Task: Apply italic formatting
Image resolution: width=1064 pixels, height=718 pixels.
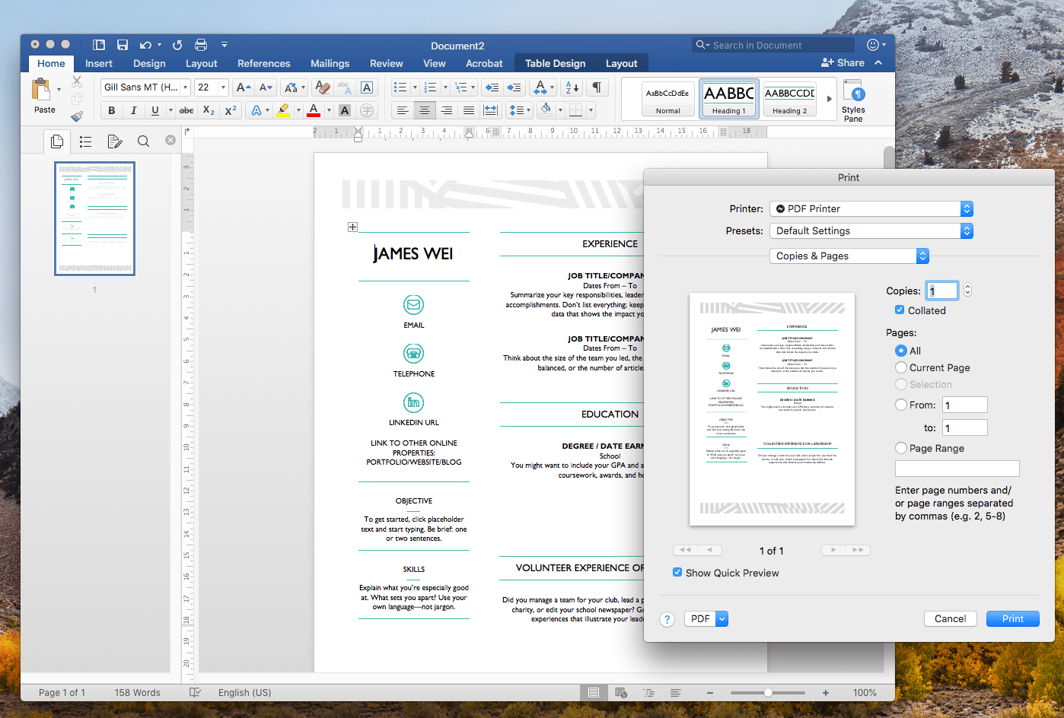Action: coord(132,110)
